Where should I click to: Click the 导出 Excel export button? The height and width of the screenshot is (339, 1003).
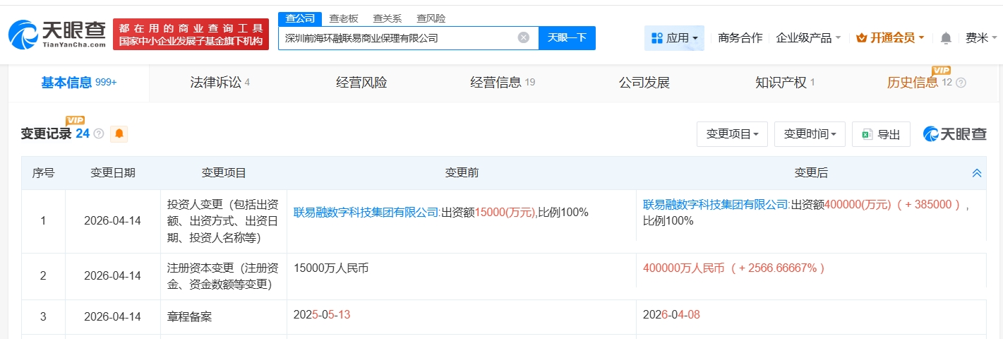coord(881,134)
